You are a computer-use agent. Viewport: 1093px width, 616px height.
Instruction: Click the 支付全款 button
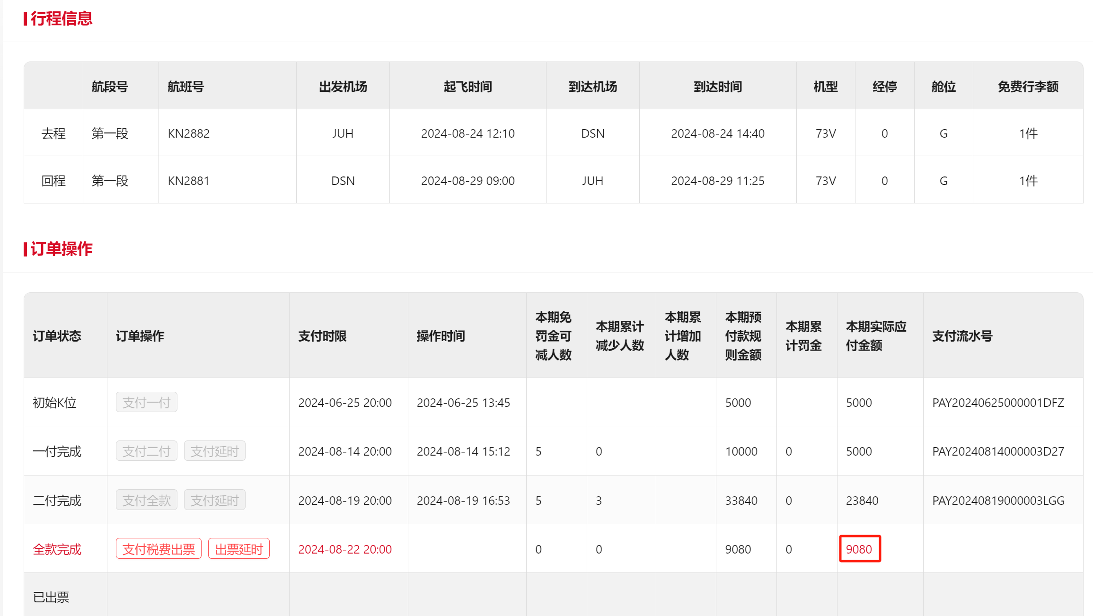[146, 500]
